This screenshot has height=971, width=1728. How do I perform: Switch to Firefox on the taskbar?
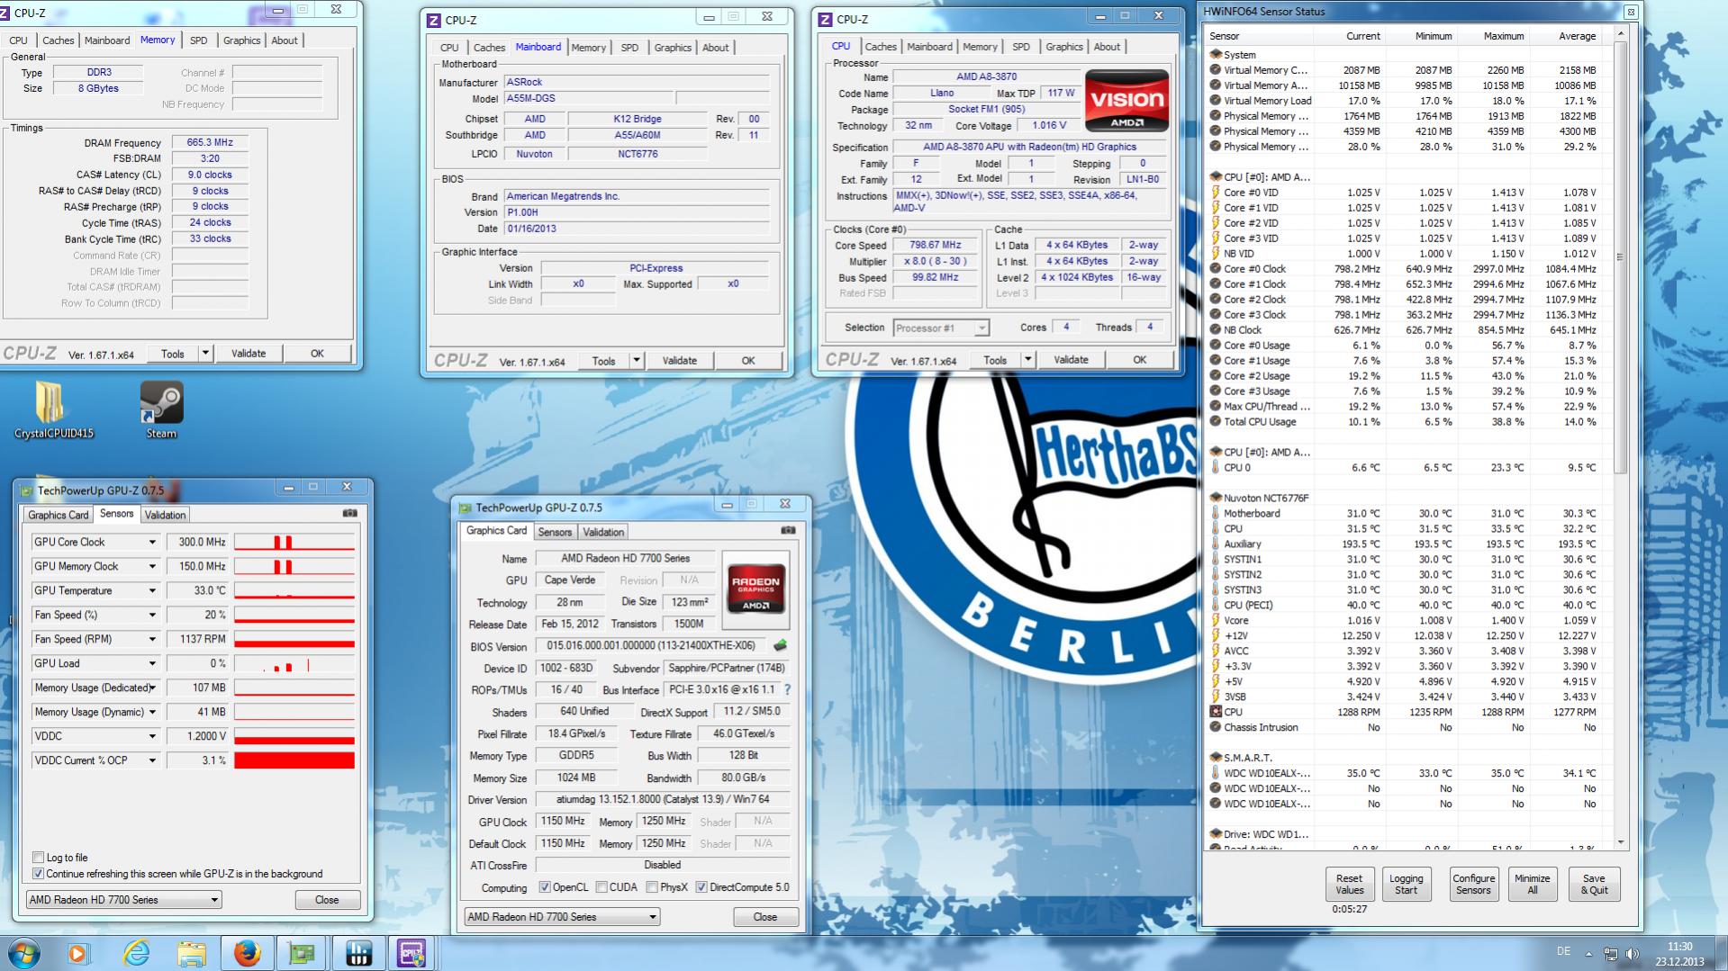click(247, 953)
